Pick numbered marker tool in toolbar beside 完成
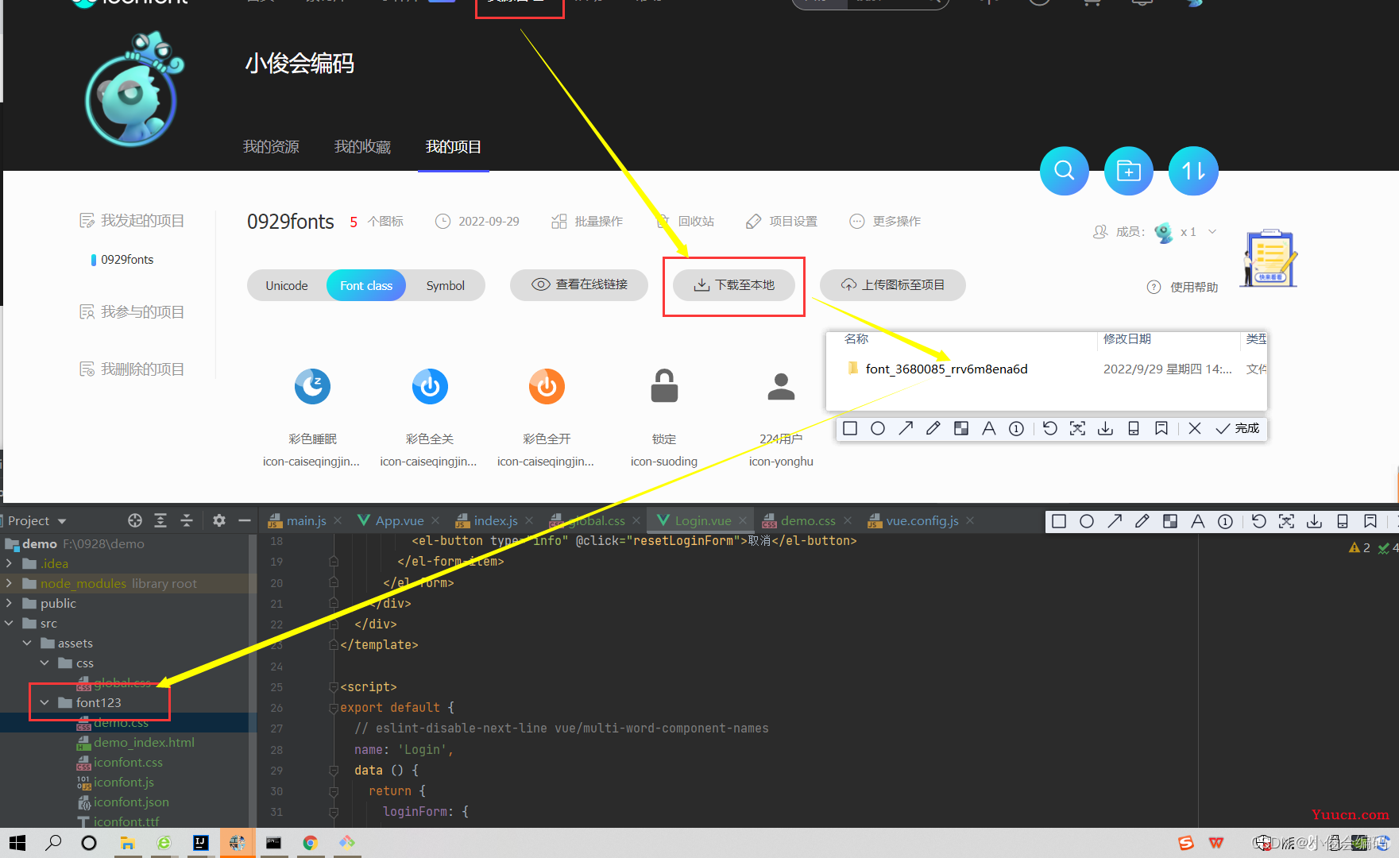The width and height of the screenshot is (1399, 858). (x=1016, y=428)
